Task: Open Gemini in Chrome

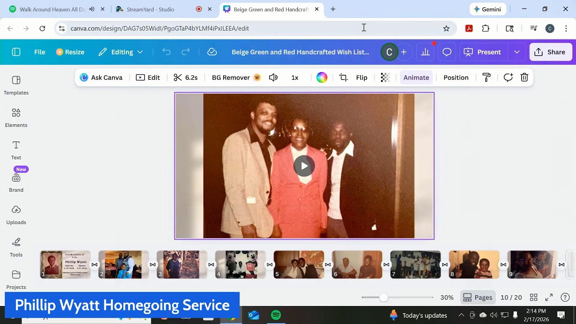Action: (x=488, y=9)
